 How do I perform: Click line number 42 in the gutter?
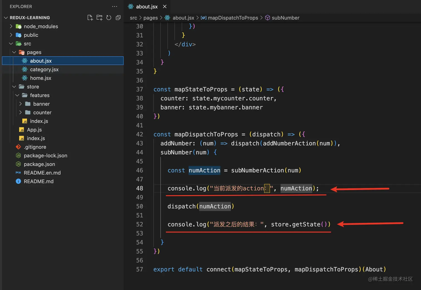[x=139, y=134]
